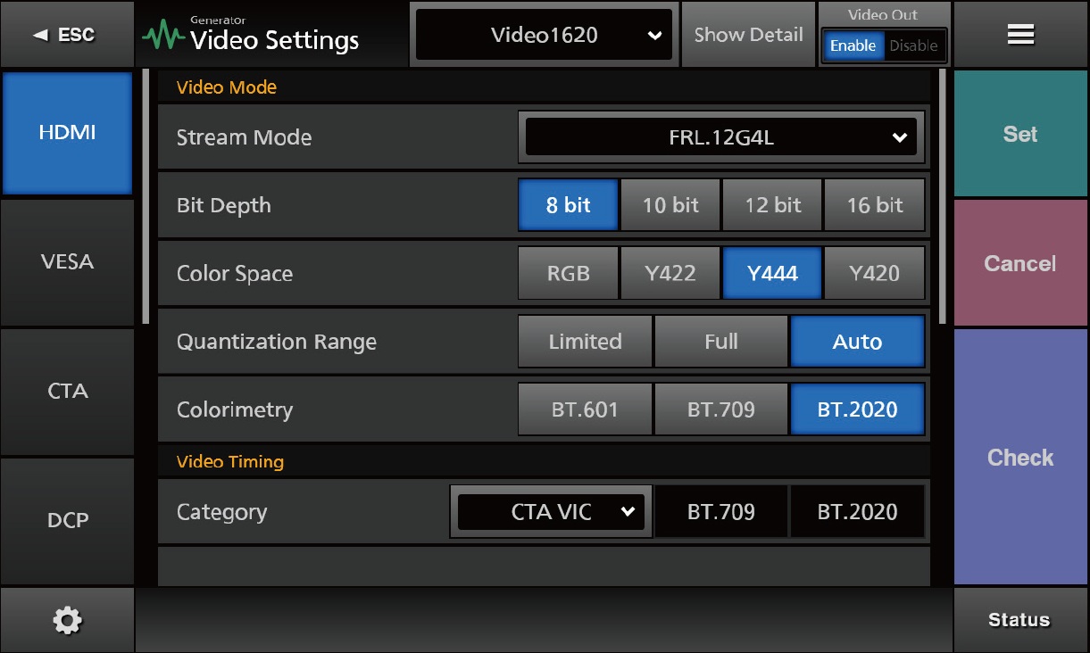Disable the Video Out toggle

(913, 45)
